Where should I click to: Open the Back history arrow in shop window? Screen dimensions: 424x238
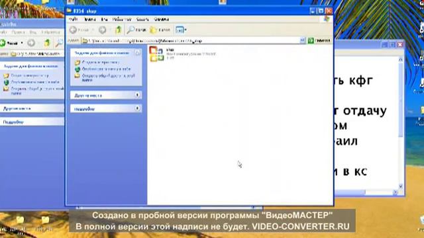93,30
